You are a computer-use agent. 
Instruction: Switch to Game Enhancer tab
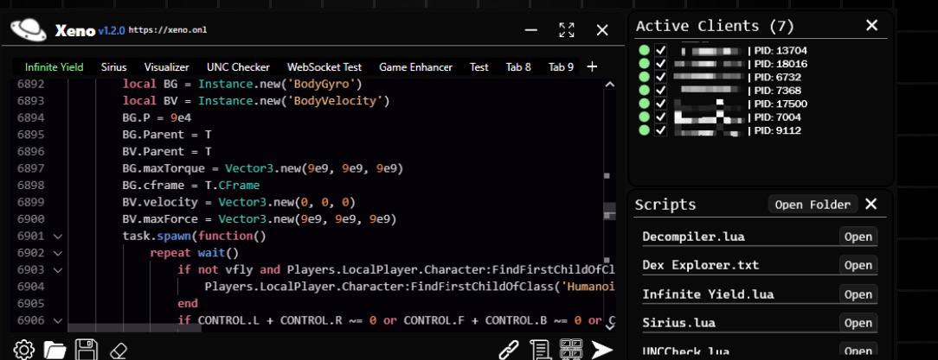[415, 67]
